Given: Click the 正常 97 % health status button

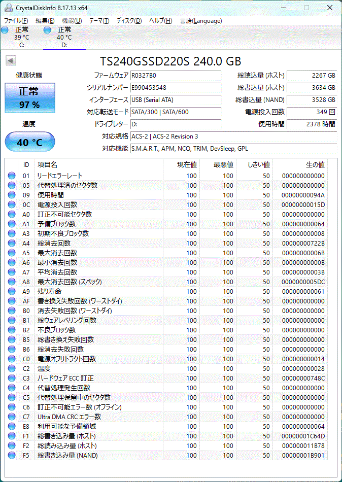Looking at the screenshot, I should pos(30,98).
